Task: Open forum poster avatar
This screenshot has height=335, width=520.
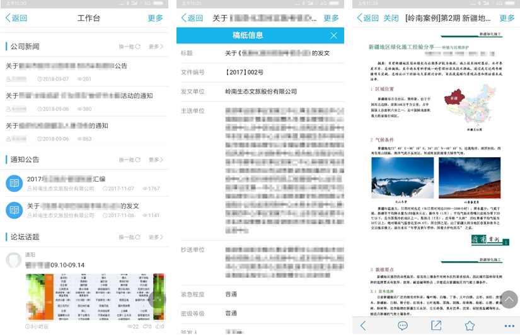Action: pyautogui.click(x=14, y=260)
